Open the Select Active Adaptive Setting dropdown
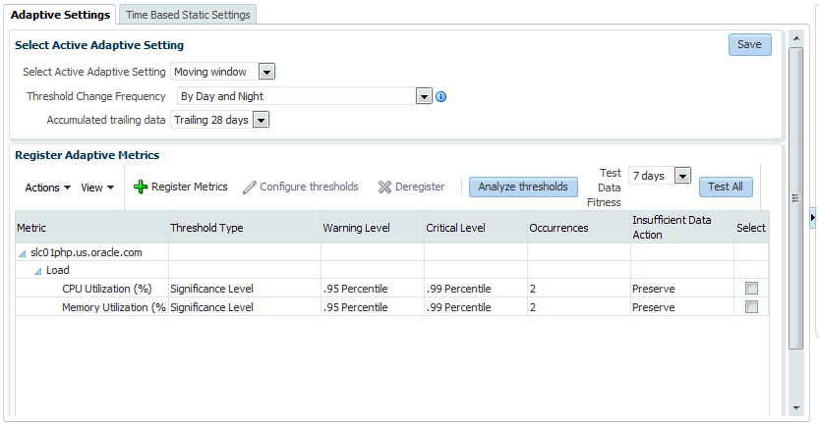This screenshot has width=819, height=429. click(x=266, y=72)
